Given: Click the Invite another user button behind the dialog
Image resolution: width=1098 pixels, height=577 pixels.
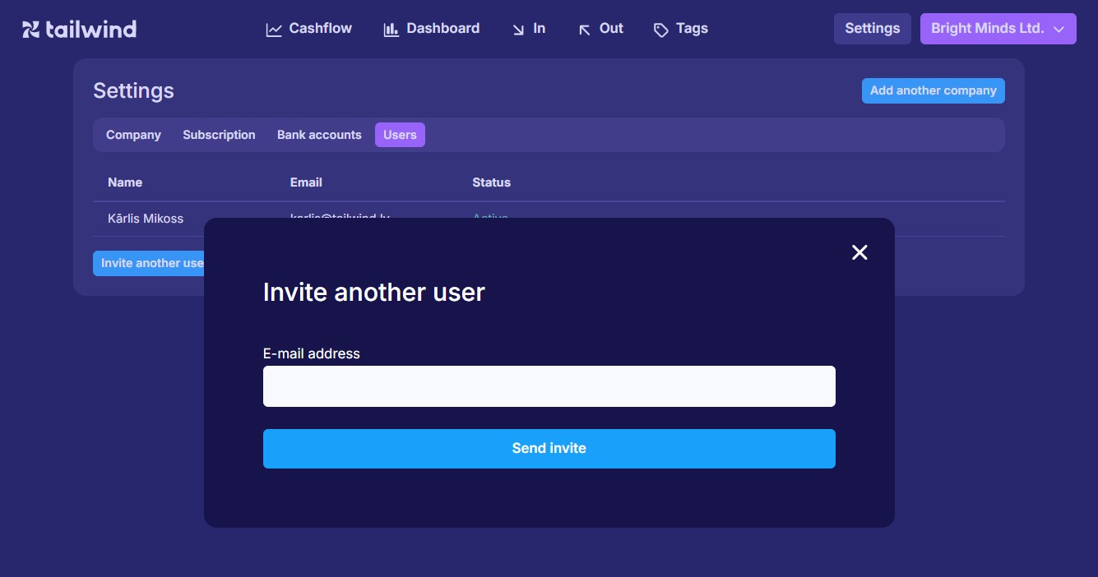Looking at the screenshot, I should coord(149,263).
